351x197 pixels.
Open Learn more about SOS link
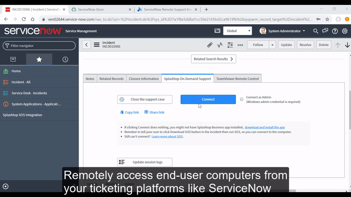(167, 137)
